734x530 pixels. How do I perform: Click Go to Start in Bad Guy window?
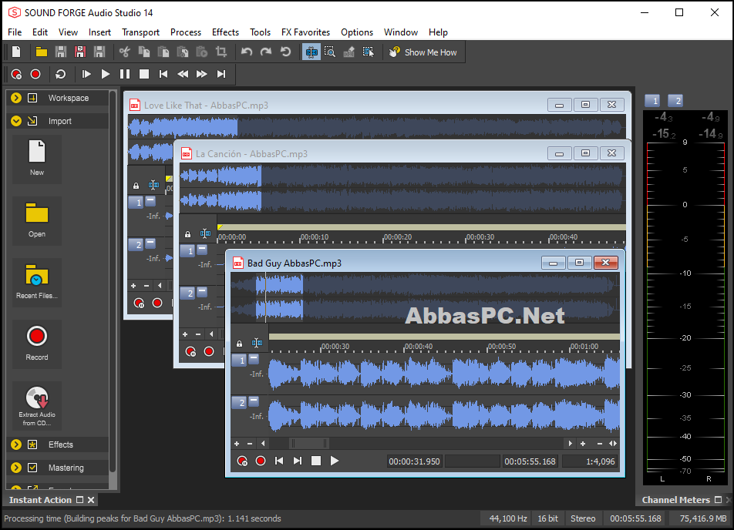click(279, 461)
